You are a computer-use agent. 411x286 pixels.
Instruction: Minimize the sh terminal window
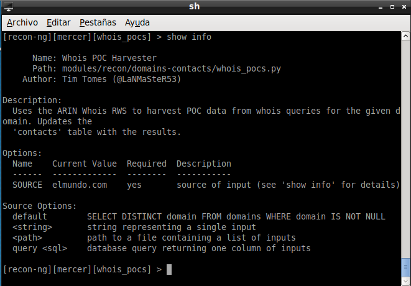[x=381, y=7]
